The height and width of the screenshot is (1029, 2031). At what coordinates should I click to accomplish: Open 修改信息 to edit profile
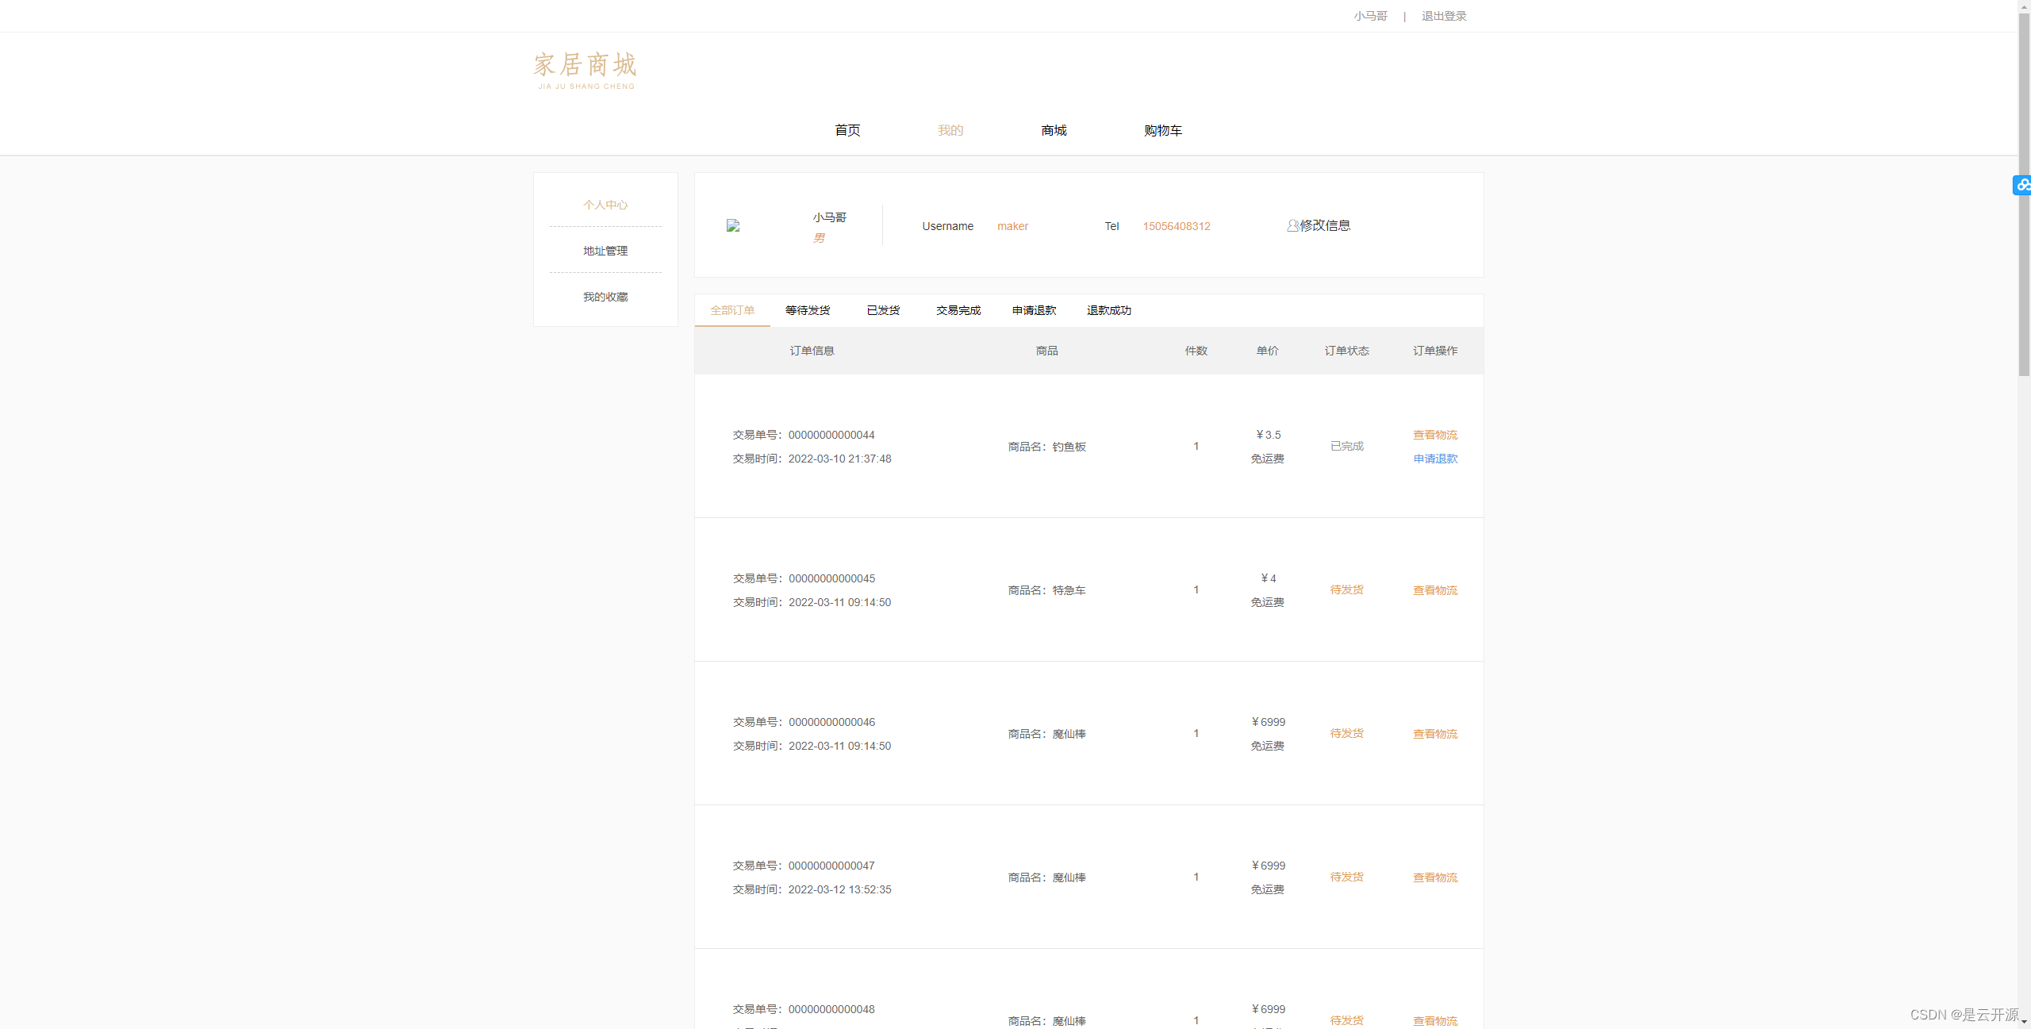1325,225
